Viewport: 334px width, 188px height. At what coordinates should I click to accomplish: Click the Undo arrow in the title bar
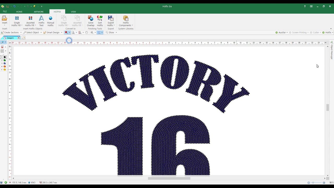15,6
